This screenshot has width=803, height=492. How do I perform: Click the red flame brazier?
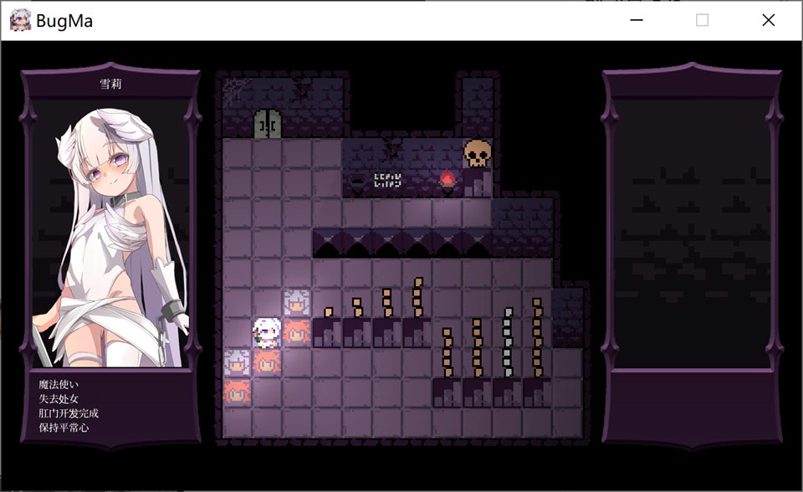pyautogui.click(x=448, y=179)
